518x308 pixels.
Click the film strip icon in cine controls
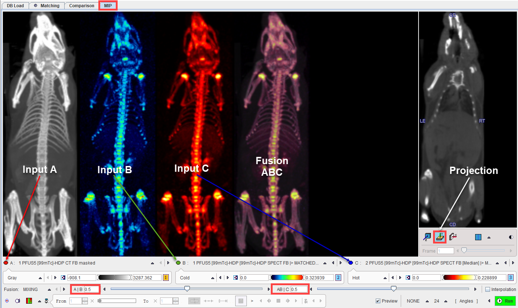[241, 301]
